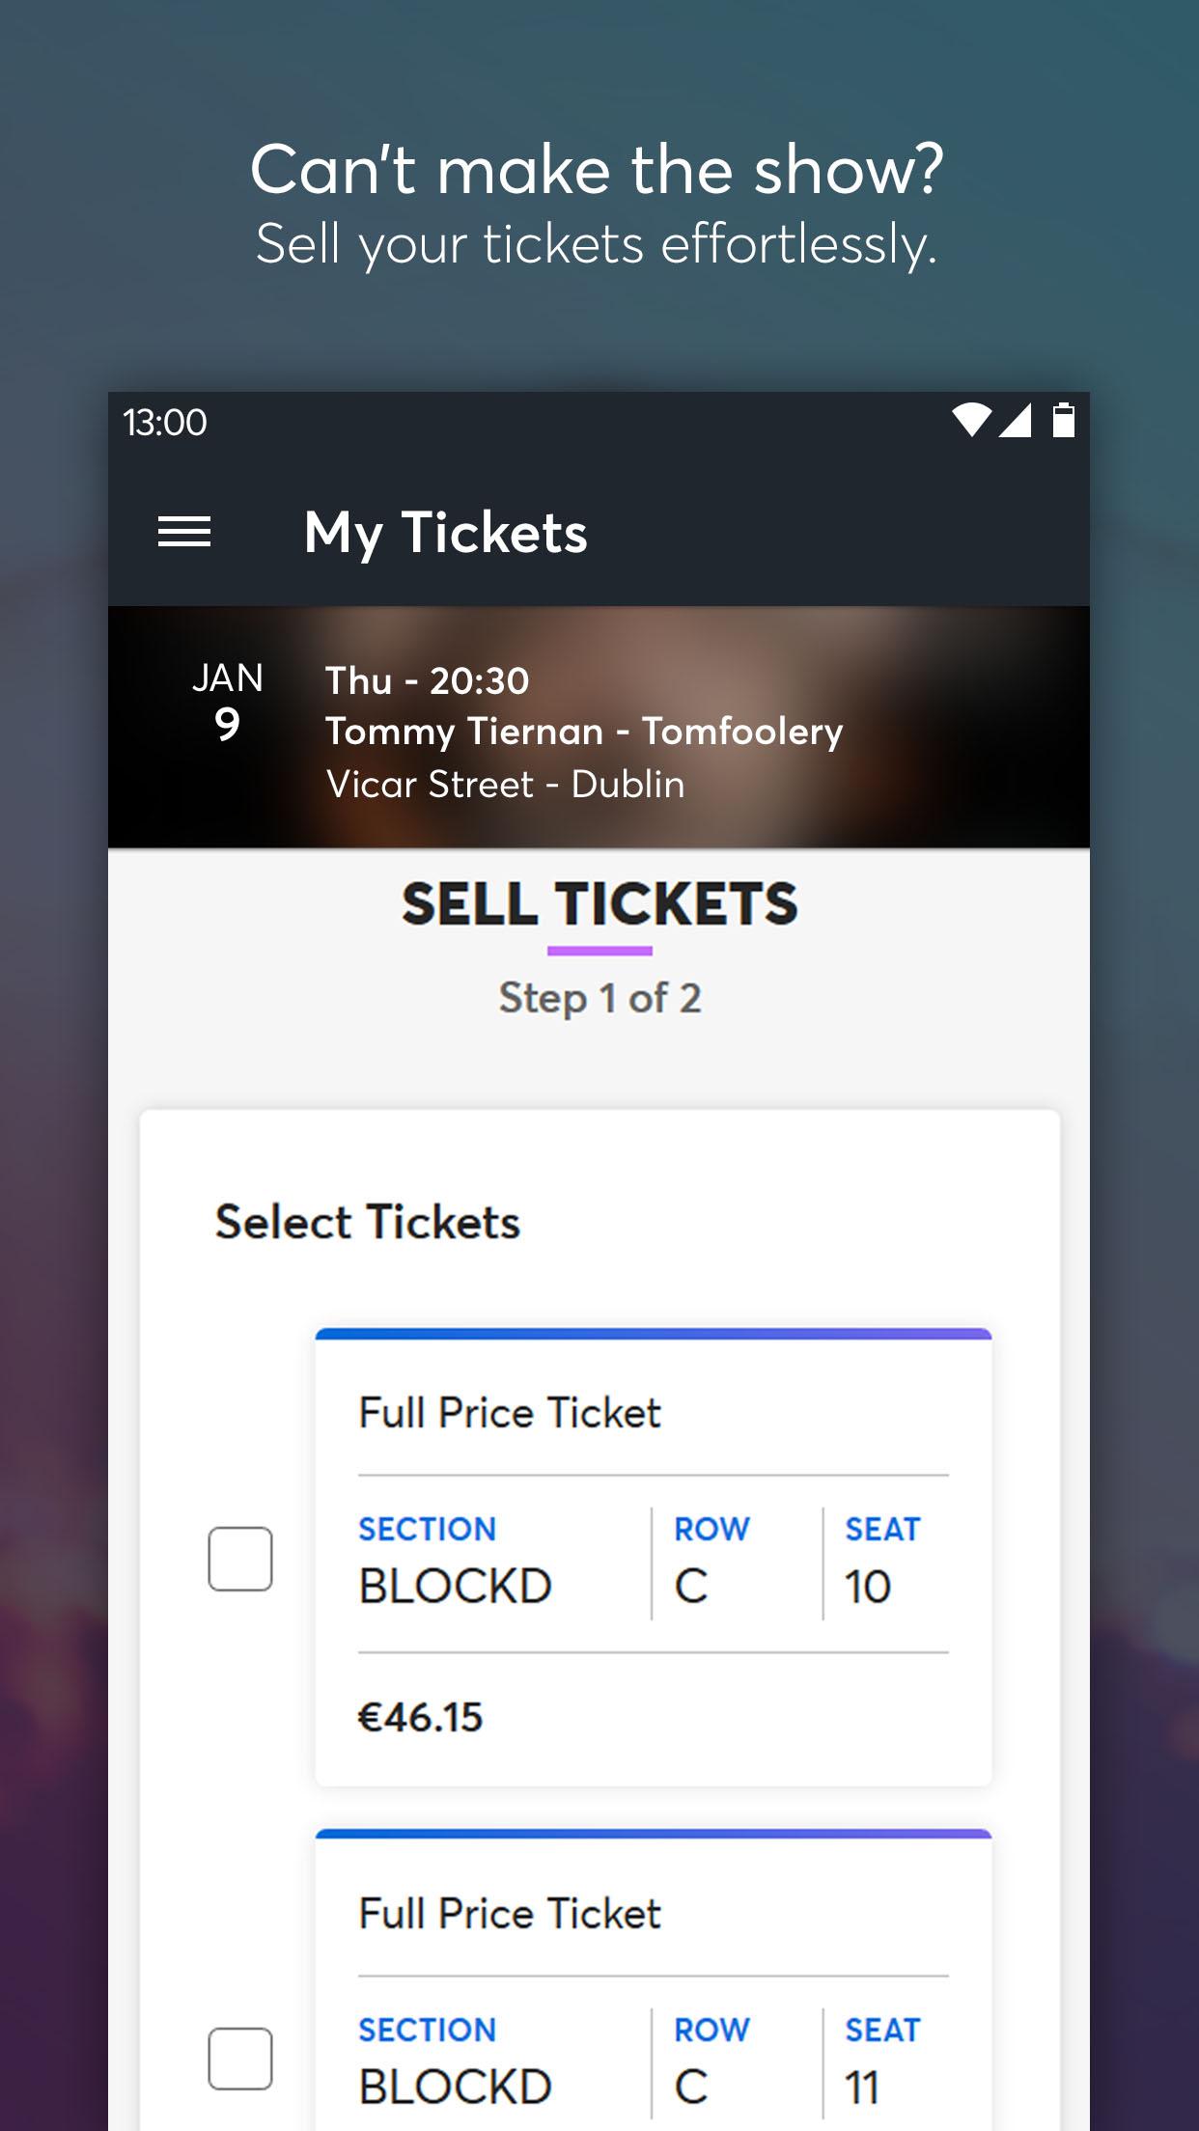Tap the SELL TICKETS heading

pos(599,904)
